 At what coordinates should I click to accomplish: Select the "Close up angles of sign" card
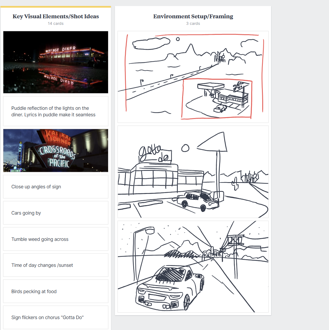[56, 187]
